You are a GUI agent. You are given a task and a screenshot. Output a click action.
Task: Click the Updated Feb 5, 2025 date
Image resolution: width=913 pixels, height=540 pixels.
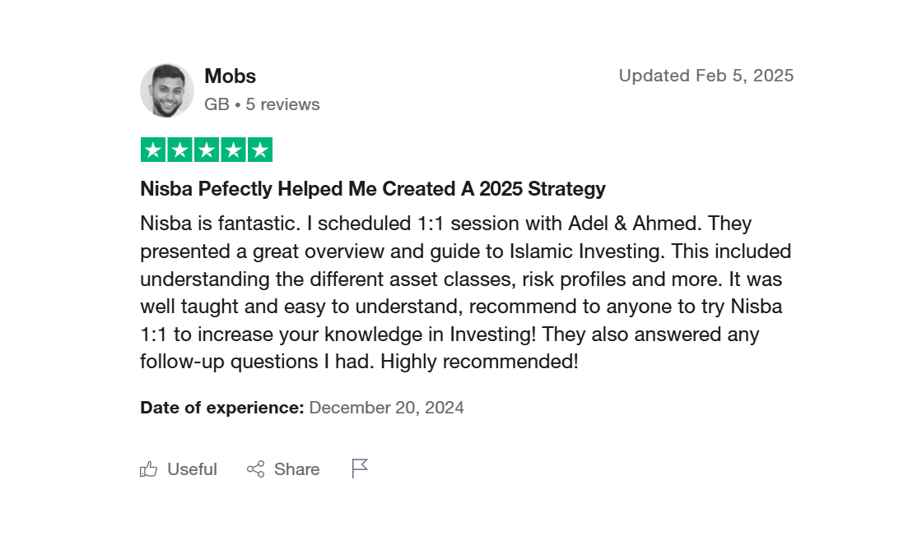coord(706,76)
